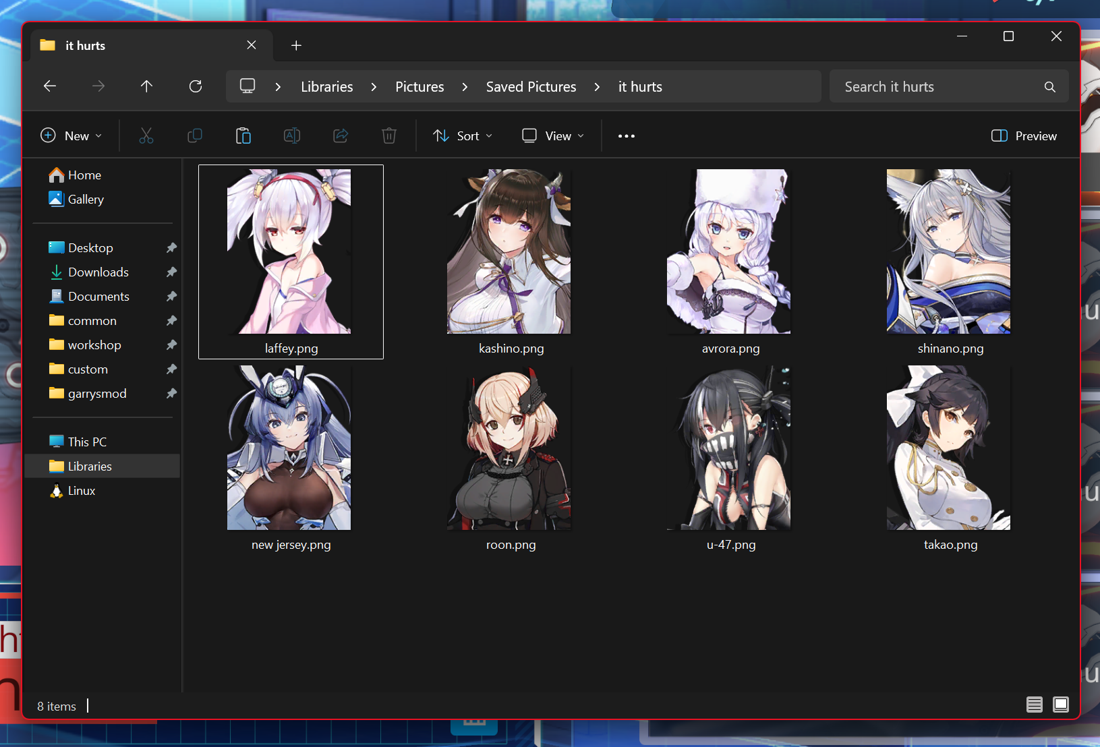
Task: Click the Rename icon in toolbar
Action: point(292,136)
